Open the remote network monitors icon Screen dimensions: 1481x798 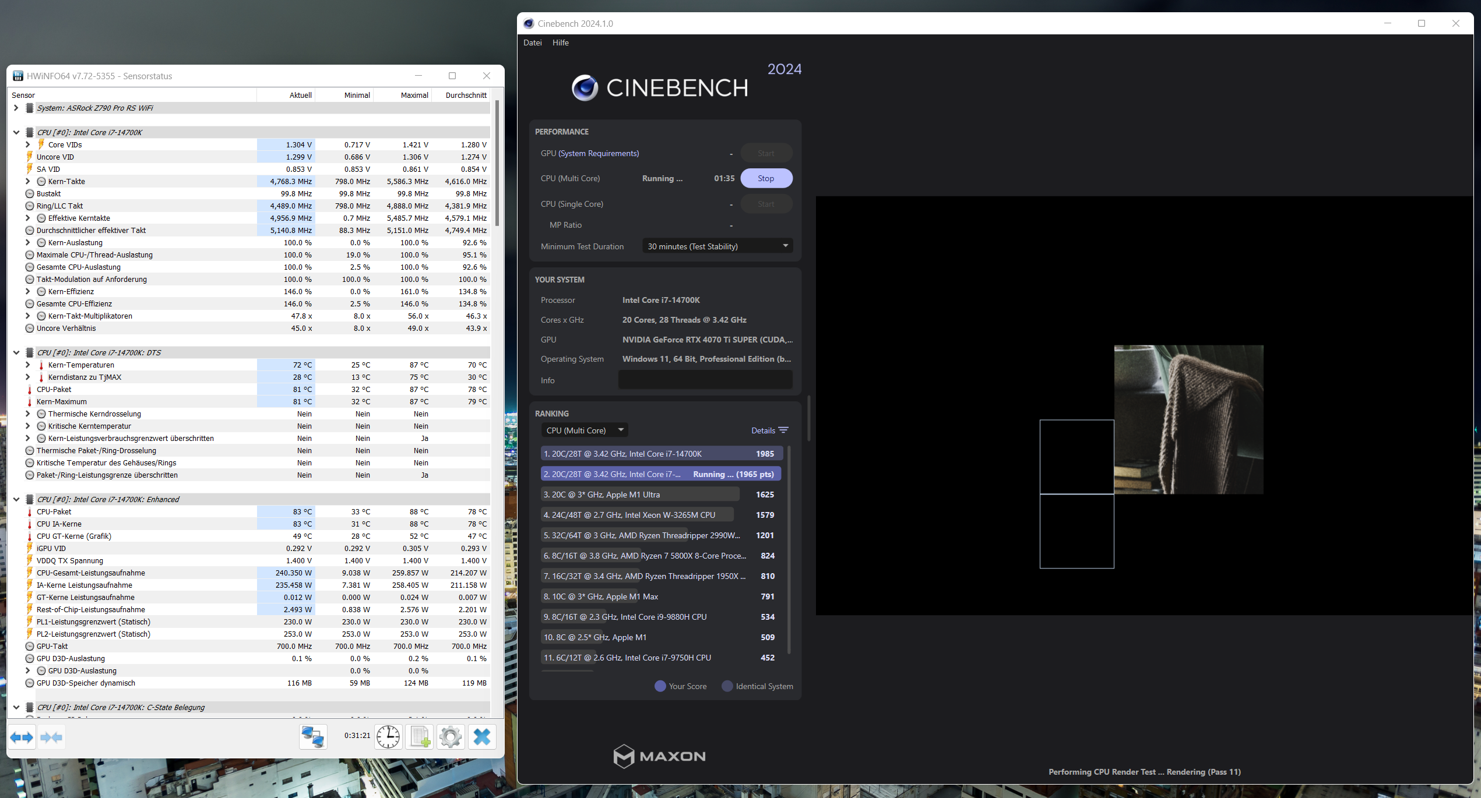click(313, 737)
